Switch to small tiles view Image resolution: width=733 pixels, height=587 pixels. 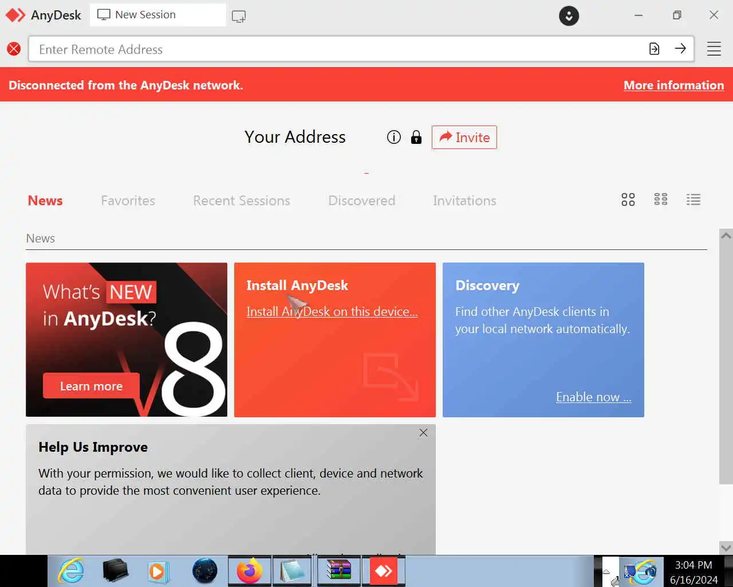[x=661, y=199]
